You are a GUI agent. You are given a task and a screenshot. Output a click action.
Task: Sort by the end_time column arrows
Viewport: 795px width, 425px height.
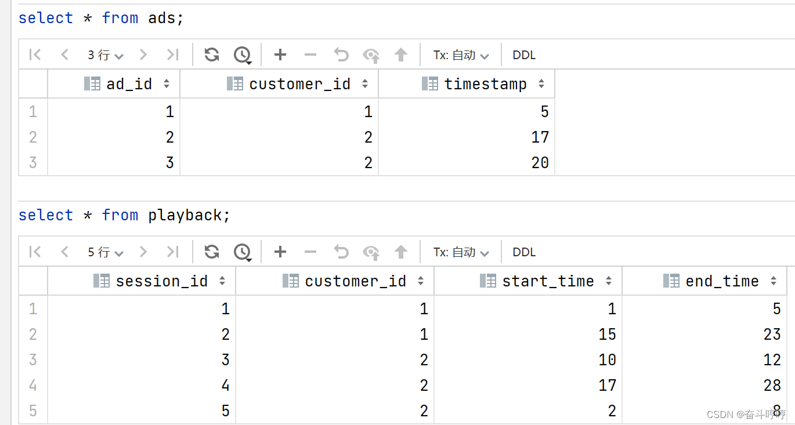[x=774, y=281]
